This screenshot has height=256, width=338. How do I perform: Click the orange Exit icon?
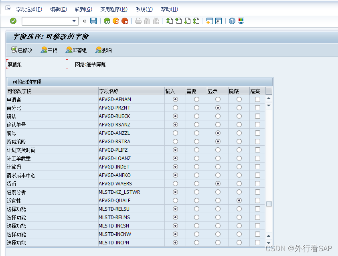click(116, 21)
